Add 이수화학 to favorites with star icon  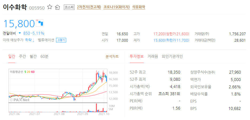click(x=50, y=7)
